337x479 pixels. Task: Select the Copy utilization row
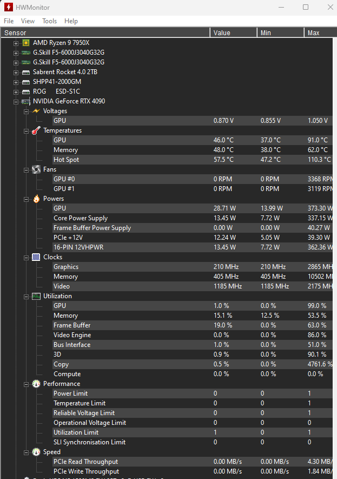tap(193, 364)
